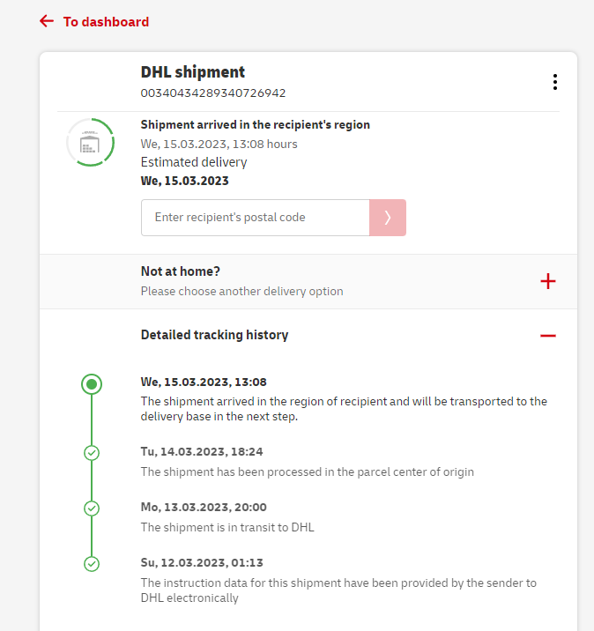Go back via To dashboard link

pyautogui.click(x=106, y=22)
